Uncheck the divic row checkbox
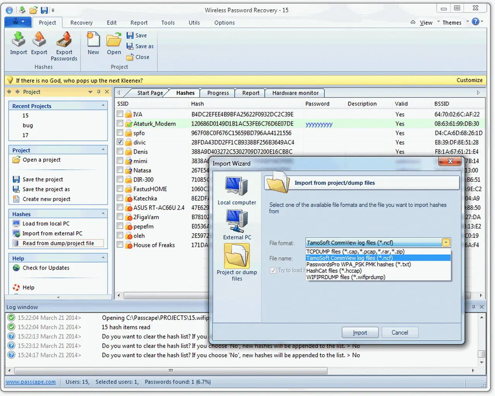The image size is (495, 396). click(x=120, y=142)
